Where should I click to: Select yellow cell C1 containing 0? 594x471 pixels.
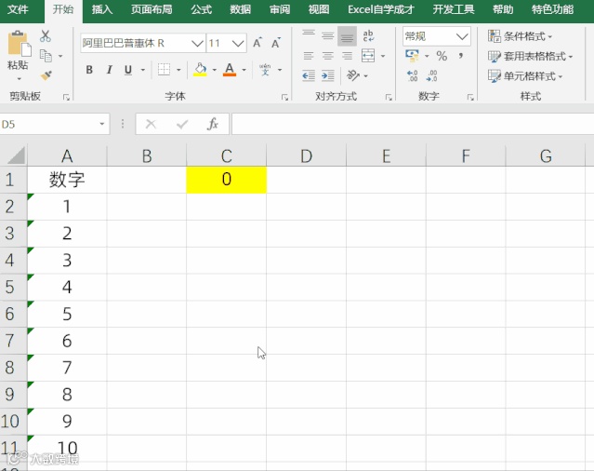click(227, 180)
